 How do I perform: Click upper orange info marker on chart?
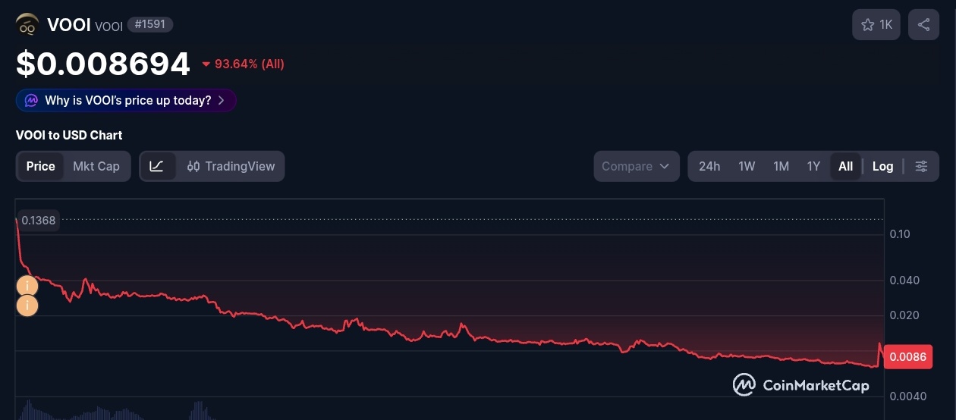point(27,286)
